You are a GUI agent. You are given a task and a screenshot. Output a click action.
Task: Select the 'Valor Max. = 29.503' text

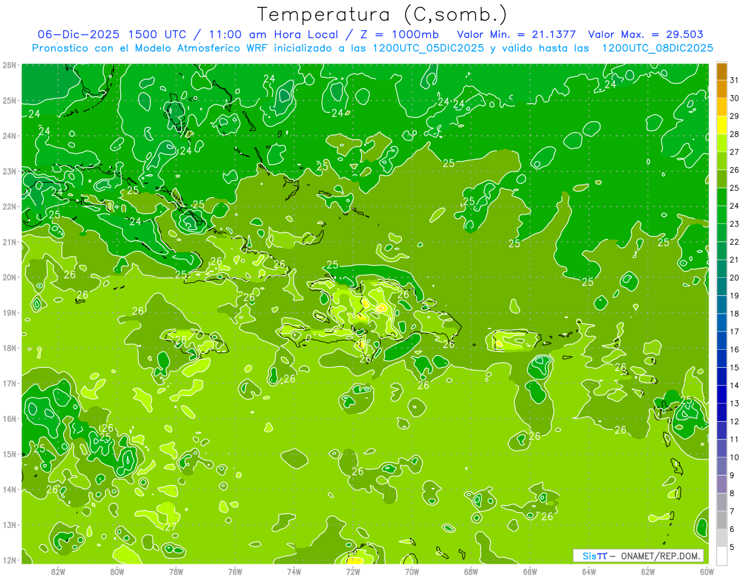click(x=646, y=34)
